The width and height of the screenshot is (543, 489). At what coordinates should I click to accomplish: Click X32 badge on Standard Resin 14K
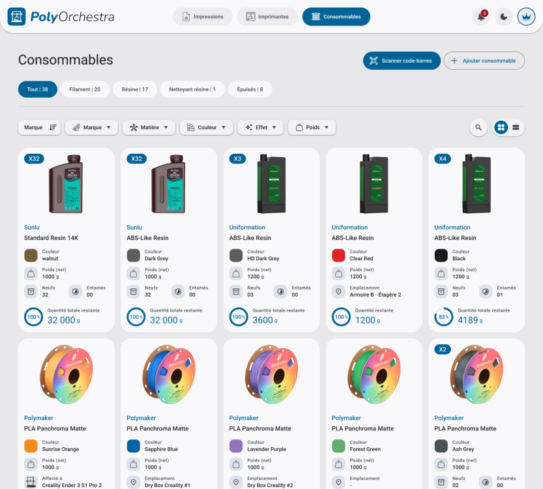tap(34, 158)
